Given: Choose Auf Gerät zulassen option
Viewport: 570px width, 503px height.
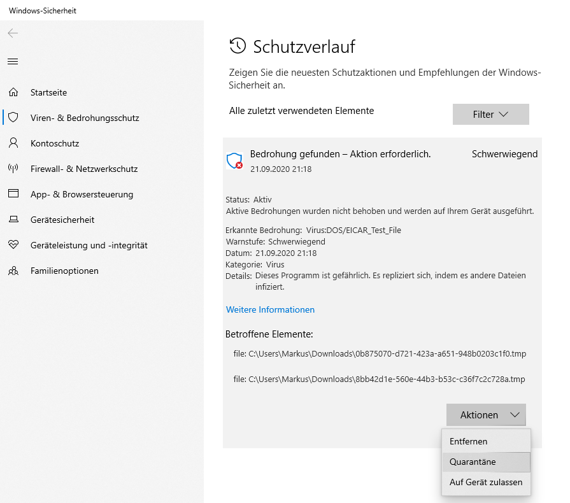Looking at the screenshot, I should pyautogui.click(x=486, y=482).
